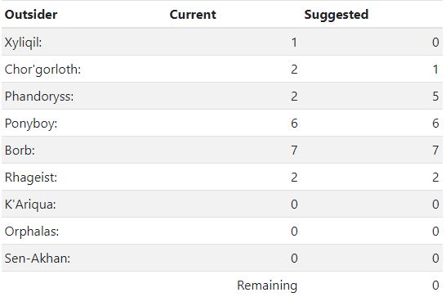Select the Ponyboy row label
This screenshot has height=297, width=446.
[31, 124]
